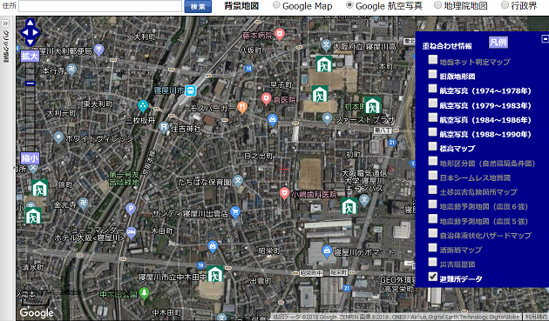Select Google Map background radio

(276, 5)
